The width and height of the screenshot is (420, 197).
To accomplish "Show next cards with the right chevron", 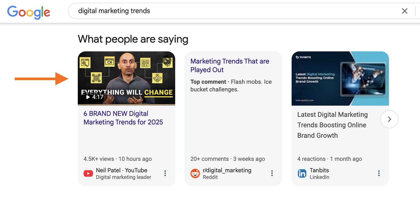I will 389,119.
